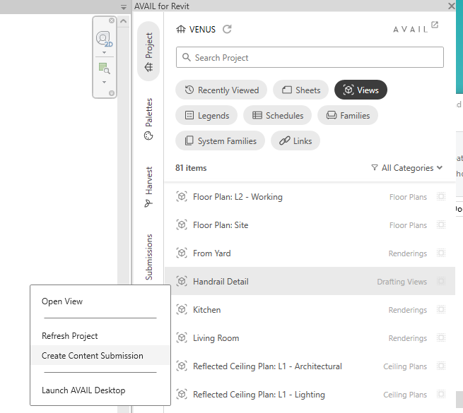
Task: Toggle the selection box for Kitchen
Action: click(441, 309)
